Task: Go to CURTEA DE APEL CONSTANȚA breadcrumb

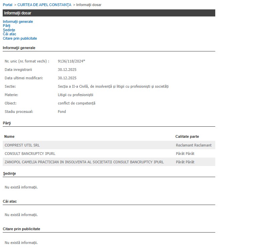Action: (44, 5)
